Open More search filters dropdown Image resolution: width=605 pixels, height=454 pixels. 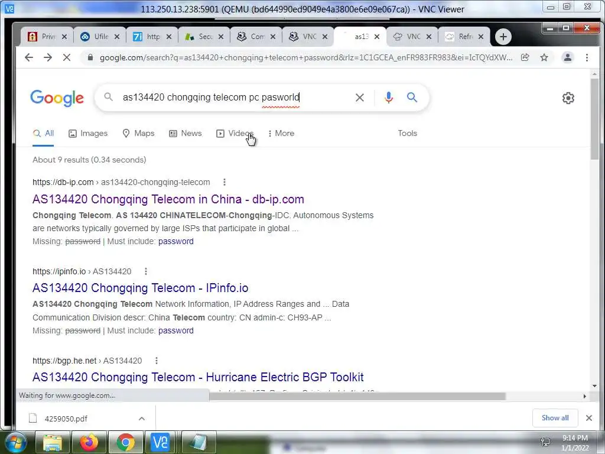pos(281,133)
